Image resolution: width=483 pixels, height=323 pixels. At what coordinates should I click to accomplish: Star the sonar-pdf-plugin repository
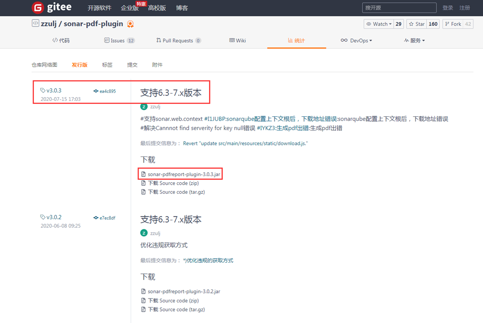point(417,24)
